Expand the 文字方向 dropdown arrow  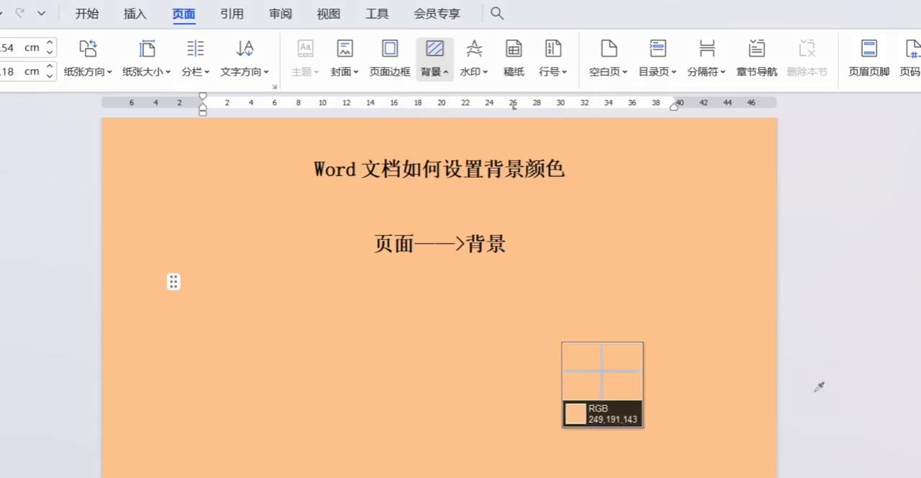click(x=266, y=72)
